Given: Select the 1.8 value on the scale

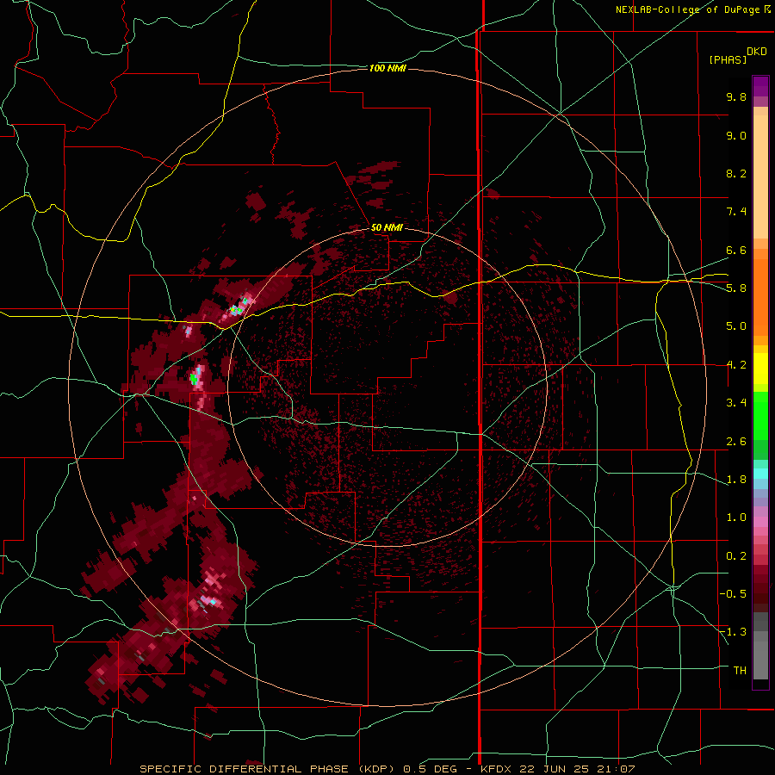Looking at the screenshot, I should [736, 480].
